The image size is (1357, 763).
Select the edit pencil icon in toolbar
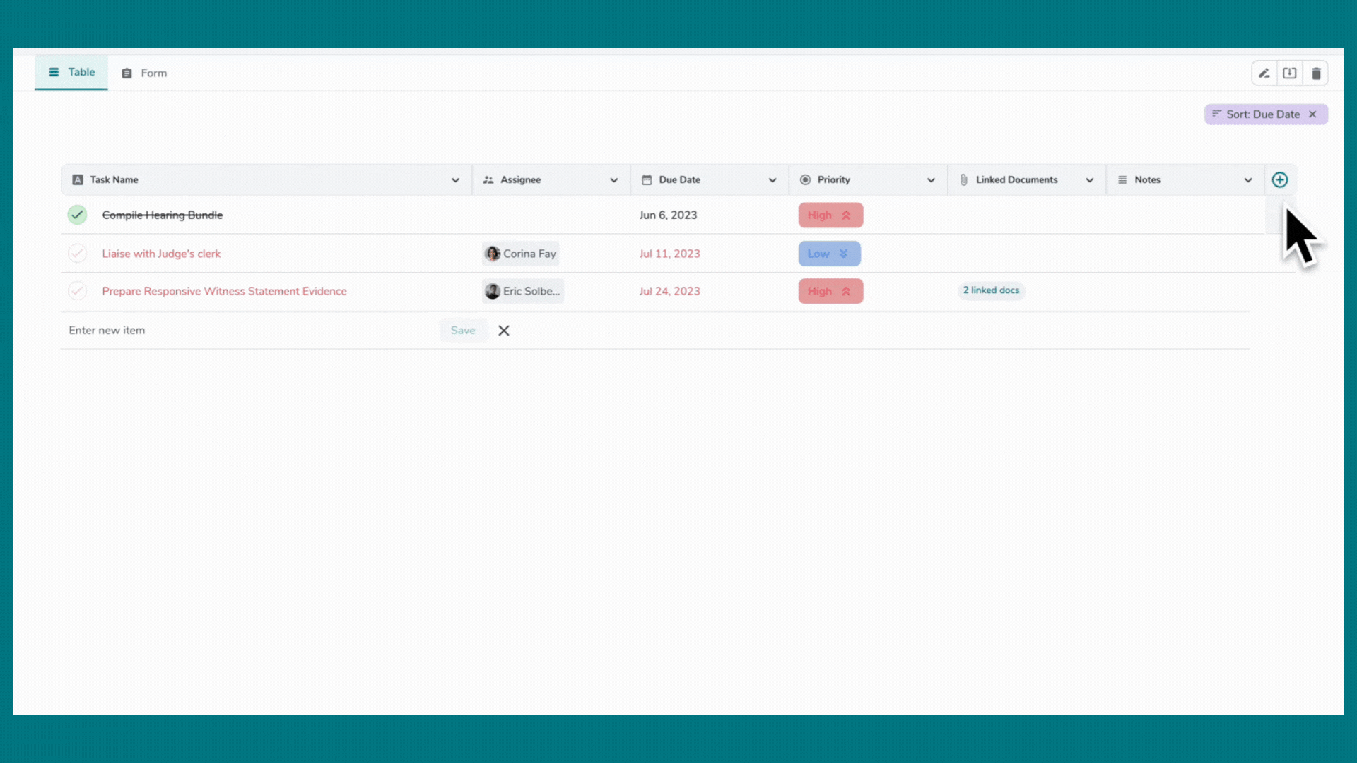(1264, 73)
